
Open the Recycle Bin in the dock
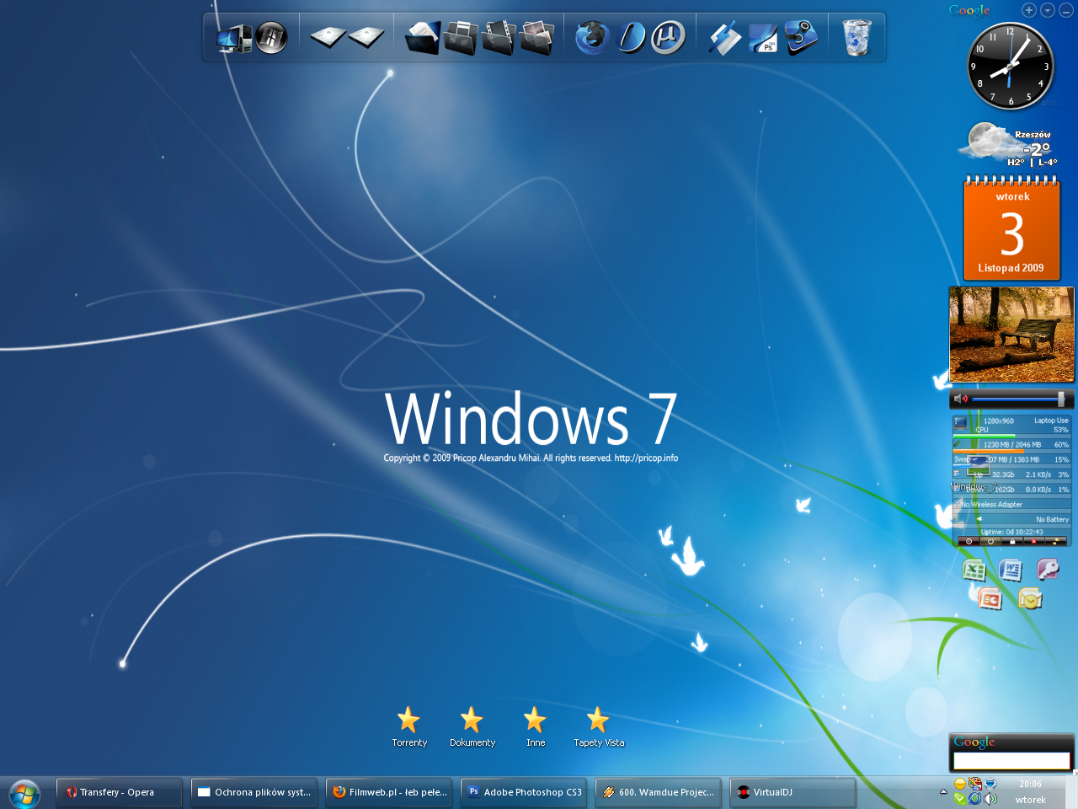point(857,38)
